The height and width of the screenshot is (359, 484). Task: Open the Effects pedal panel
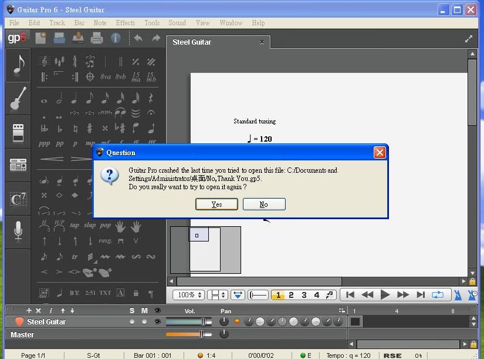[18, 132]
